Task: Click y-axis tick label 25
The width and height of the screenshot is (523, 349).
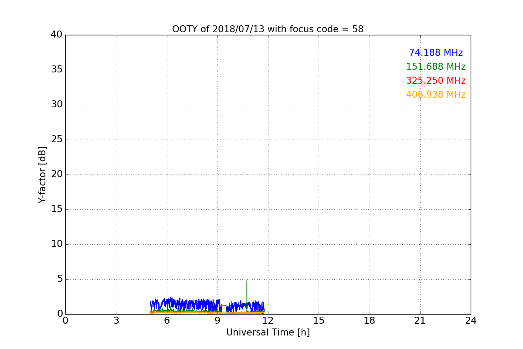Action: click(57, 140)
